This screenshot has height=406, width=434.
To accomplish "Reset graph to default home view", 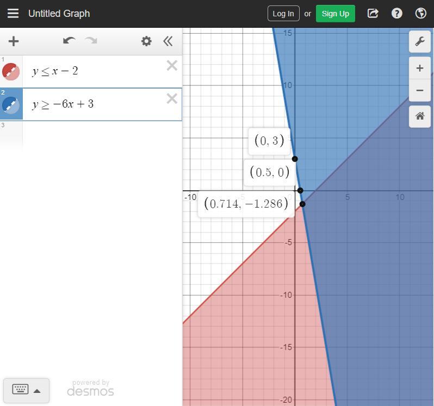I will (420, 116).
